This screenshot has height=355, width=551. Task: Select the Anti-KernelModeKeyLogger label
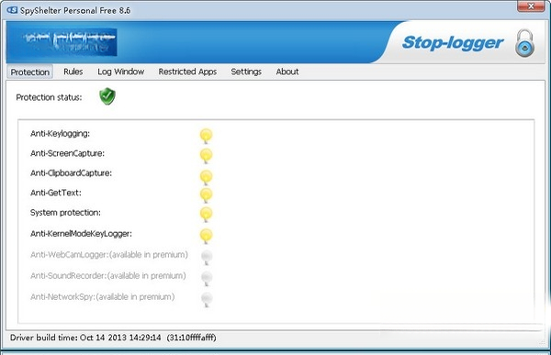81,234
